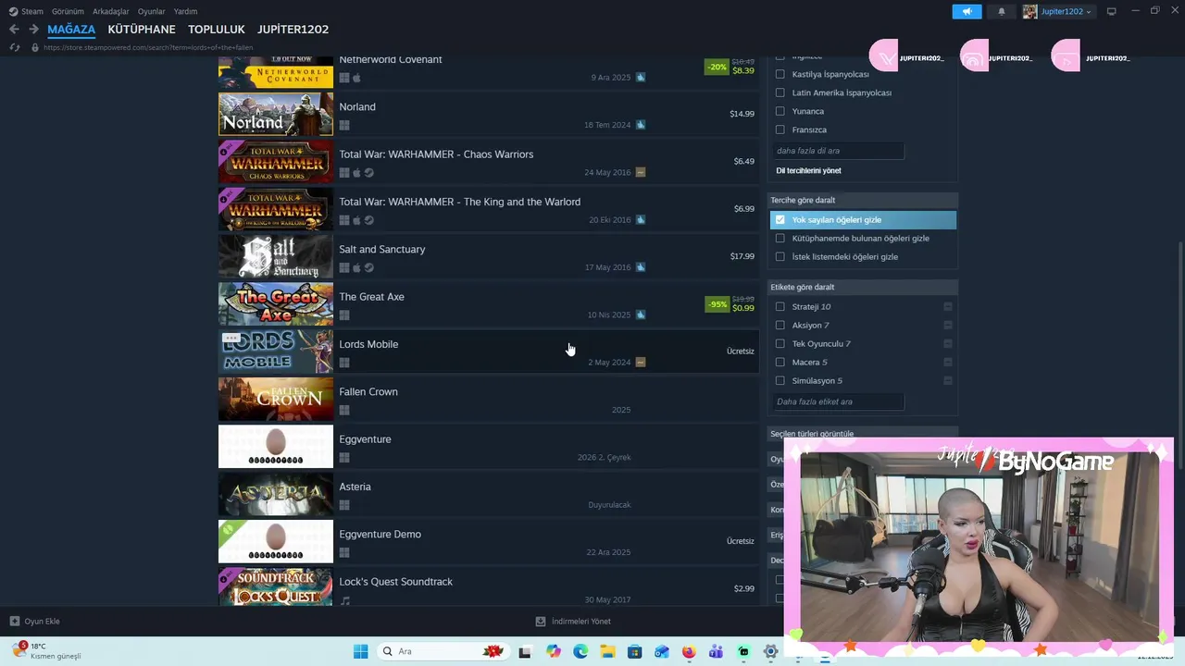This screenshot has height=666, width=1185.
Task: Exclude the Simülasyon tag with its minus icon
Action: coord(948,380)
